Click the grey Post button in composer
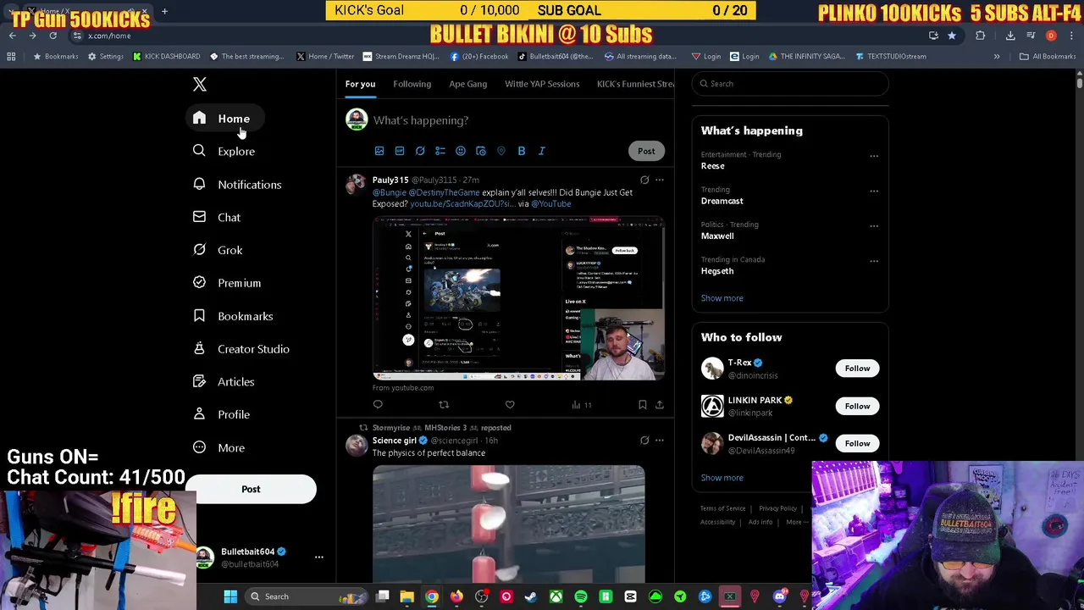The image size is (1084, 610). [646, 151]
